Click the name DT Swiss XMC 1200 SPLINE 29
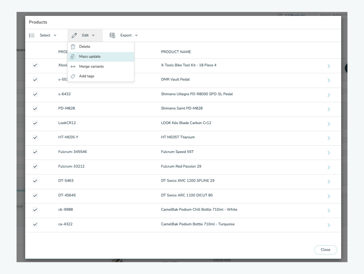The height and width of the screenshot is (274, 364). [188, 181]
